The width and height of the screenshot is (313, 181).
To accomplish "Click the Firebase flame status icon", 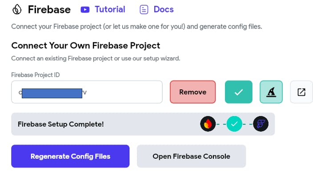I will pos(208,124).
